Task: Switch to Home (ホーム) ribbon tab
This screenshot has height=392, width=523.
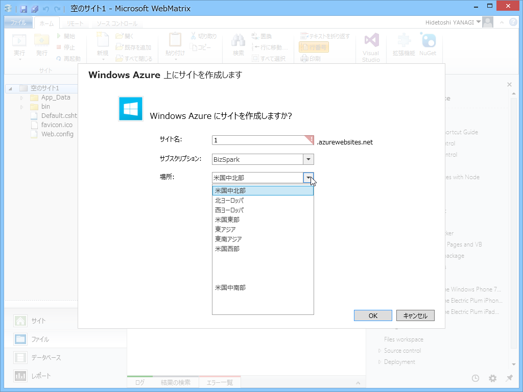Action: (46, 23)
